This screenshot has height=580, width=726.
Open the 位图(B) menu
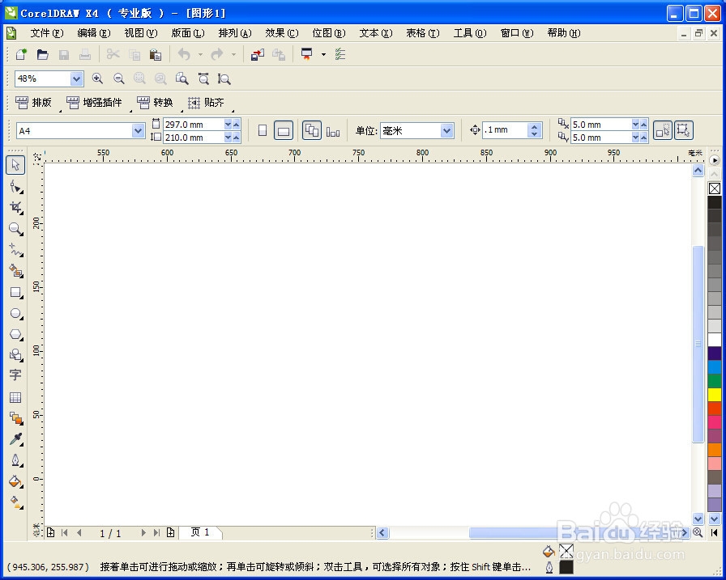coord(329,33)
